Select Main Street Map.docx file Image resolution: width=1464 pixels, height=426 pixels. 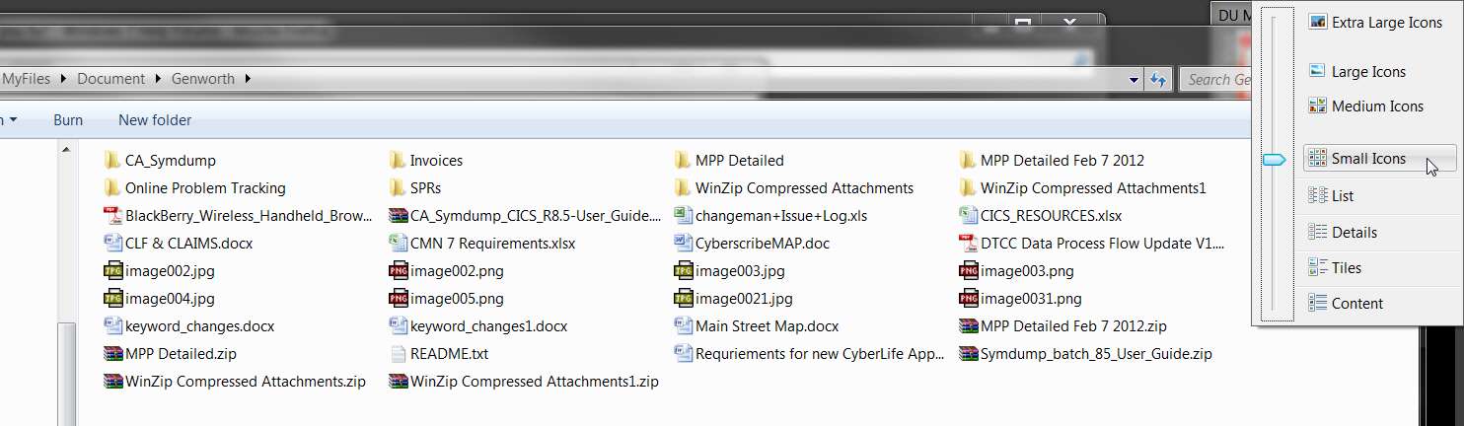(x=758, y=325)
